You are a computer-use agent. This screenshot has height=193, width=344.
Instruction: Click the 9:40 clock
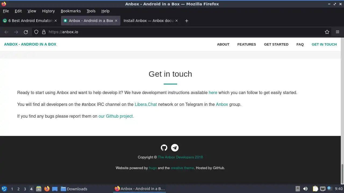coord(339,189)
